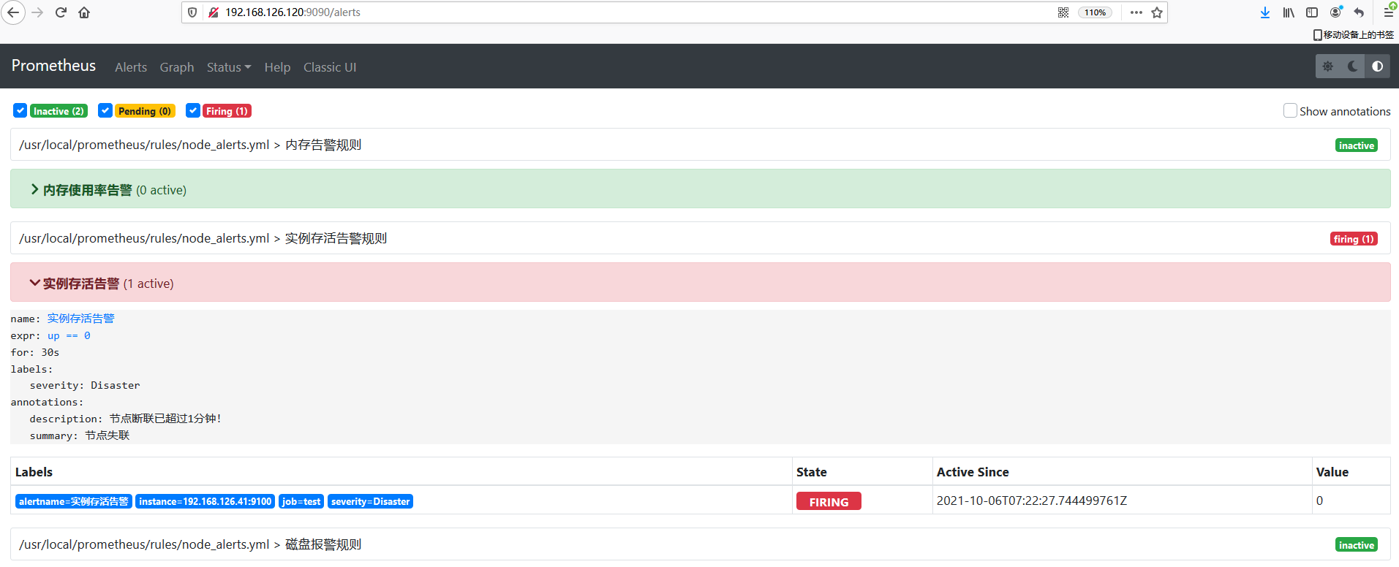Toggle the browser sidebar icon

pos(1312,12)
